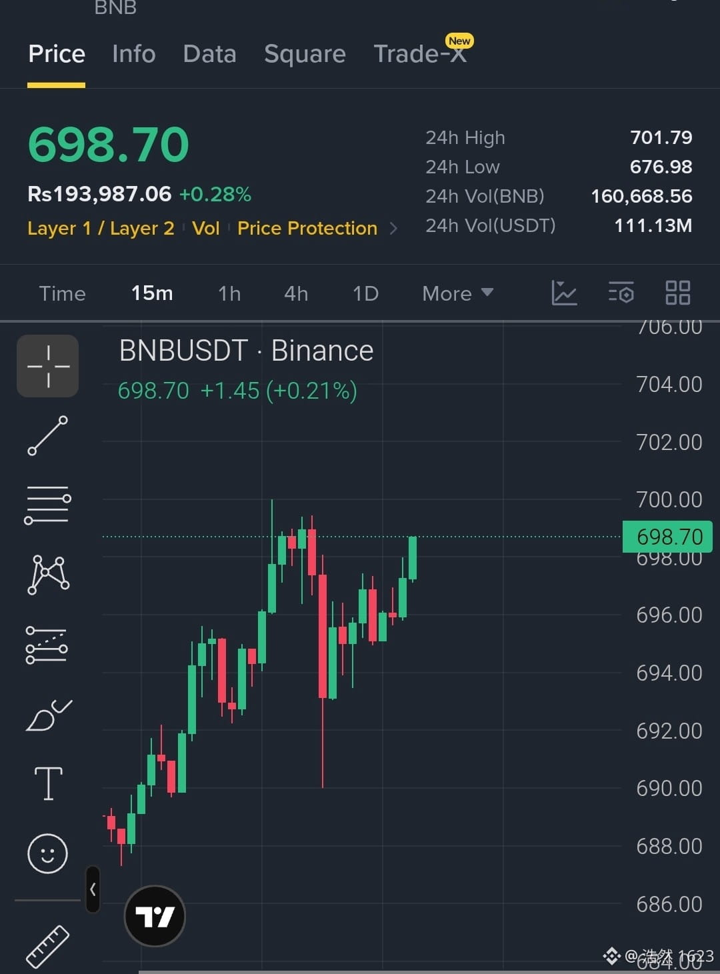This screenshot has height=974, width=720.
Task: Open the Trade-X tab
Action: [421, 54]
